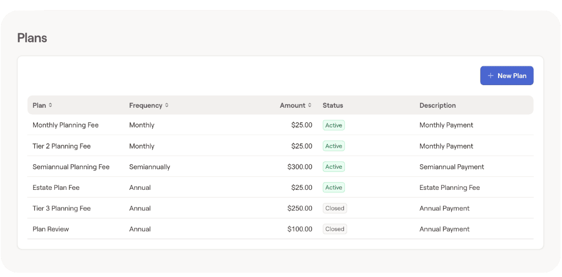Open the Plan Review plan
The width and height of the screenshot is (562, 277).
pos(50,229)
